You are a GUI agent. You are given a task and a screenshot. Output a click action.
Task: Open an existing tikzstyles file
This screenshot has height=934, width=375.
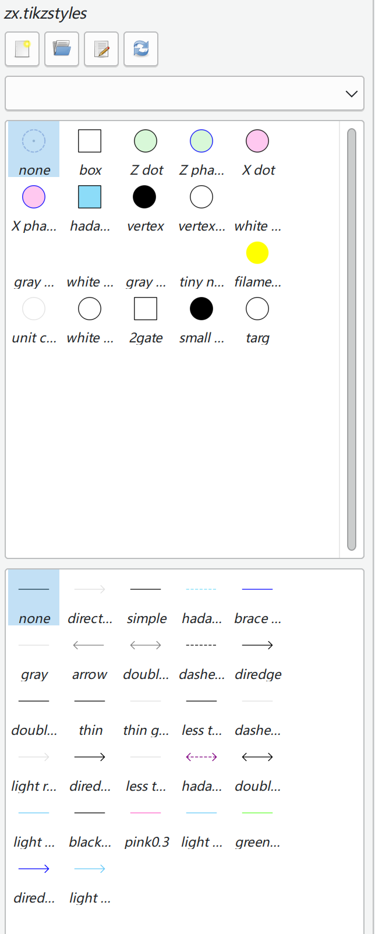point(61,49)
